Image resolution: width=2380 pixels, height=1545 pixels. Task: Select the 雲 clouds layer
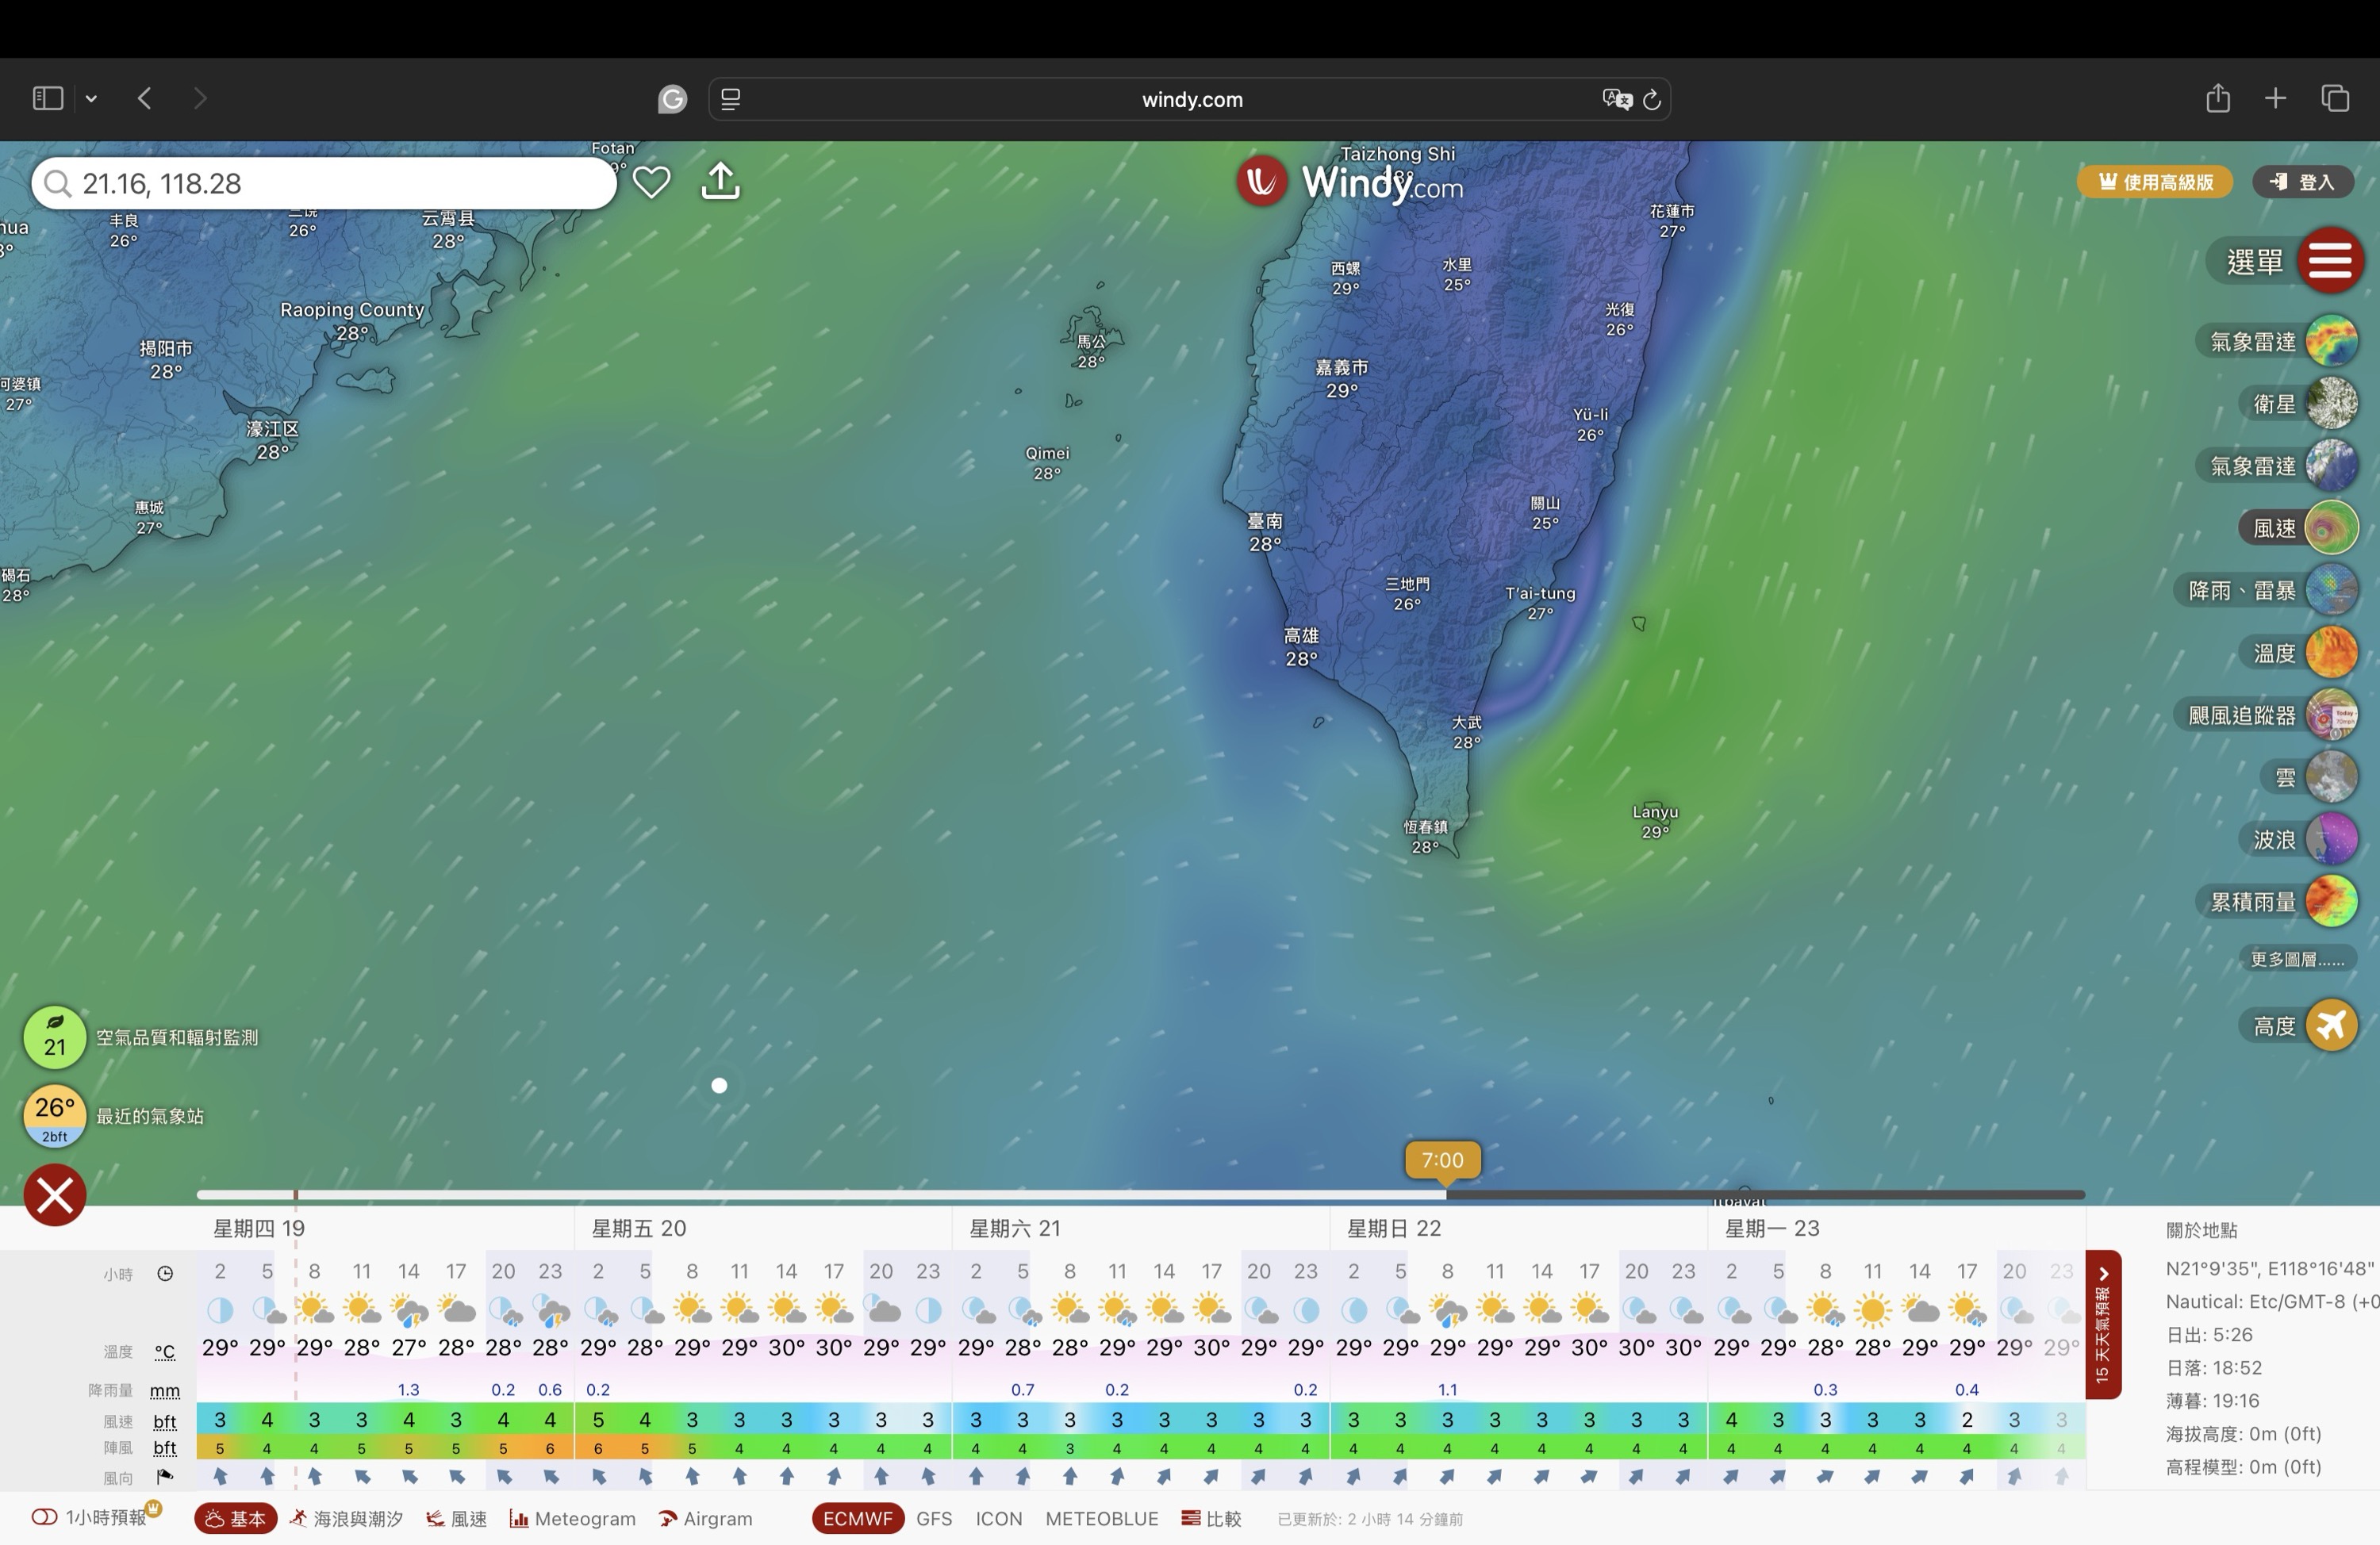pyautogui.click(x=2332, y=777)
